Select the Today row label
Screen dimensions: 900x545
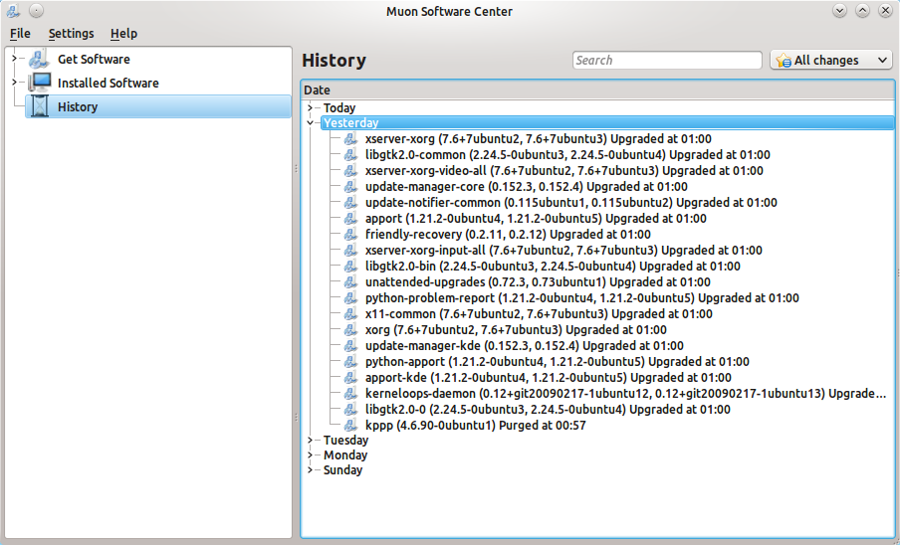(339, 107)
